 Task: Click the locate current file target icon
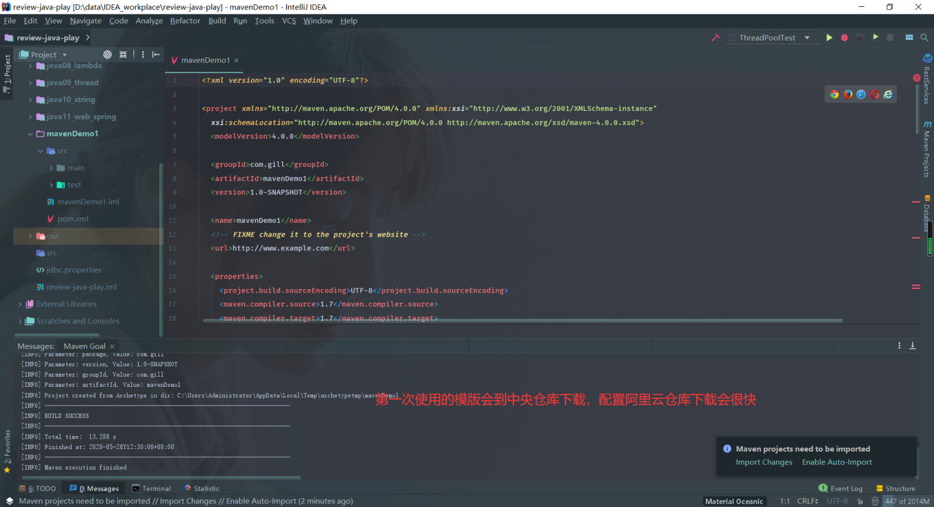[x=107, y=54]
